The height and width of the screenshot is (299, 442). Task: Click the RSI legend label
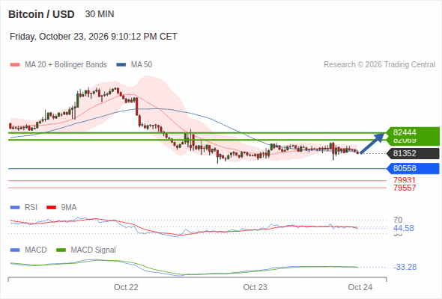31,208
